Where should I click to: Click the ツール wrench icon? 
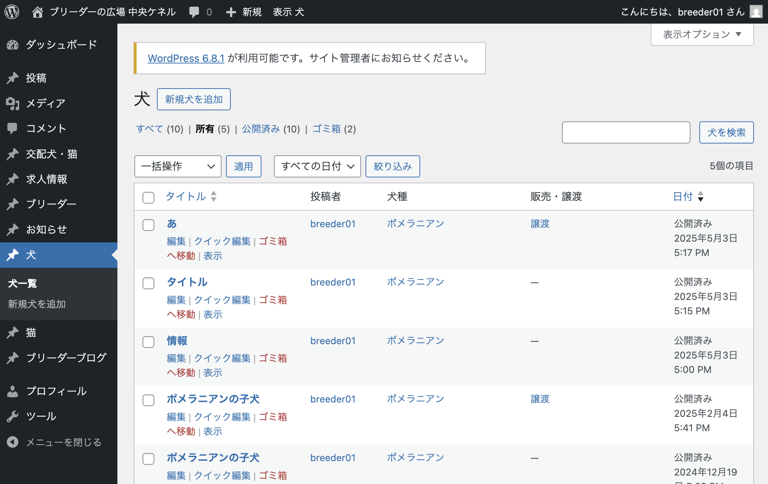[13, 416]
